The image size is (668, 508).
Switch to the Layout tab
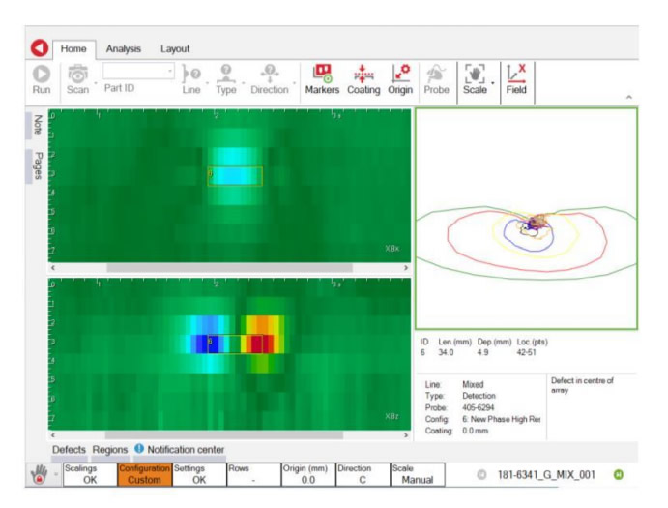(x=175, y=49)
